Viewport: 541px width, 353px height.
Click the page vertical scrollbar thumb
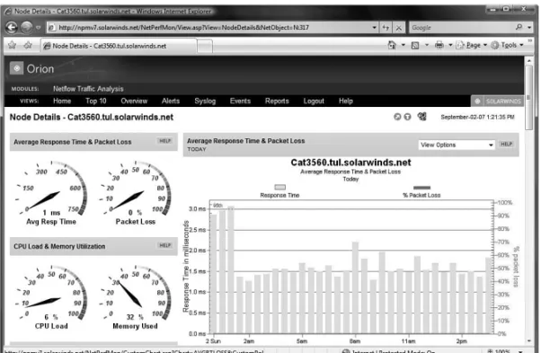(529, 97)
